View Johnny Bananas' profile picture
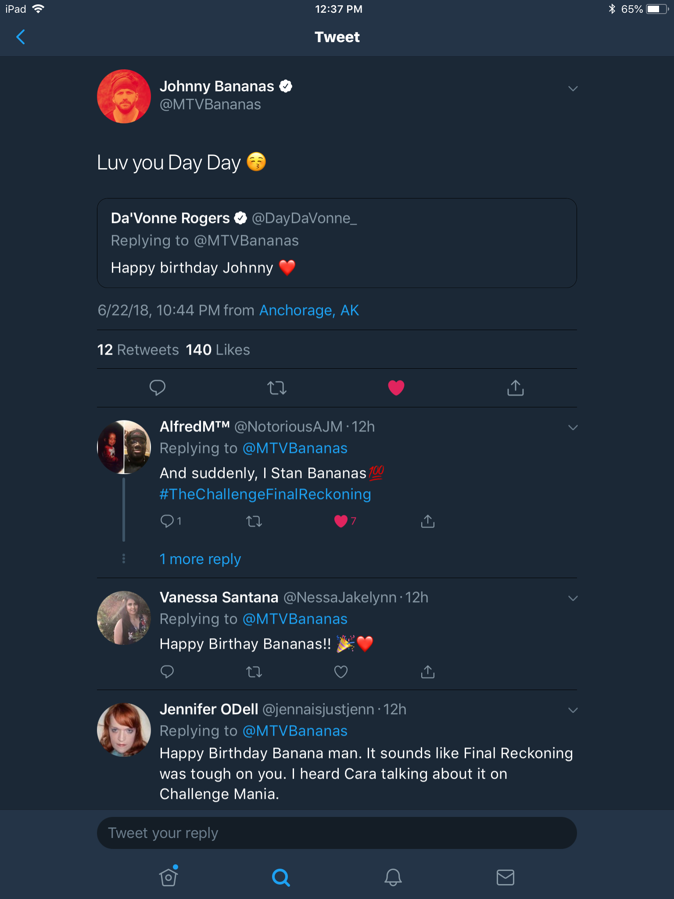Screen dimensions: 674x899 (x=124, y=96)
